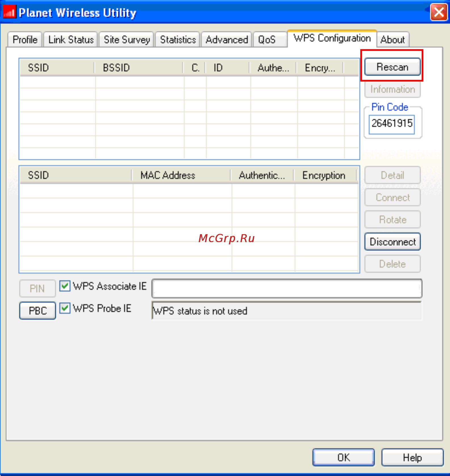Sort upper list by SSID column header
The height and width of the screenshot is (476, 450).
[57, 68]
